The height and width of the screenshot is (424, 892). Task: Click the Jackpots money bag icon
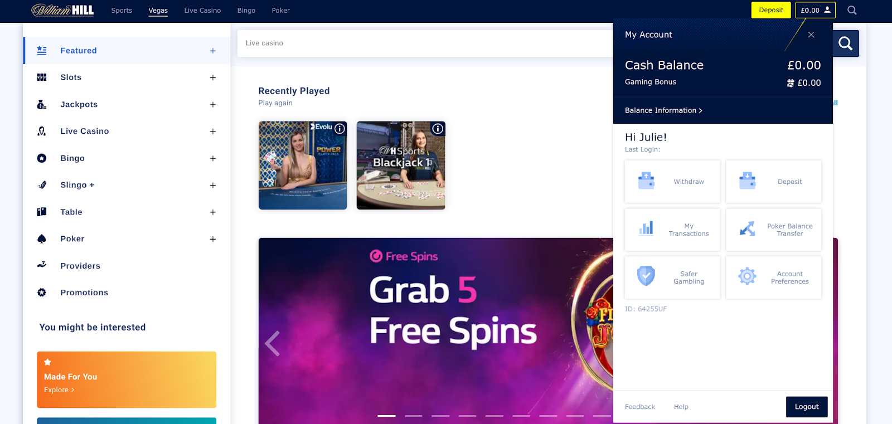pos(42,104)
